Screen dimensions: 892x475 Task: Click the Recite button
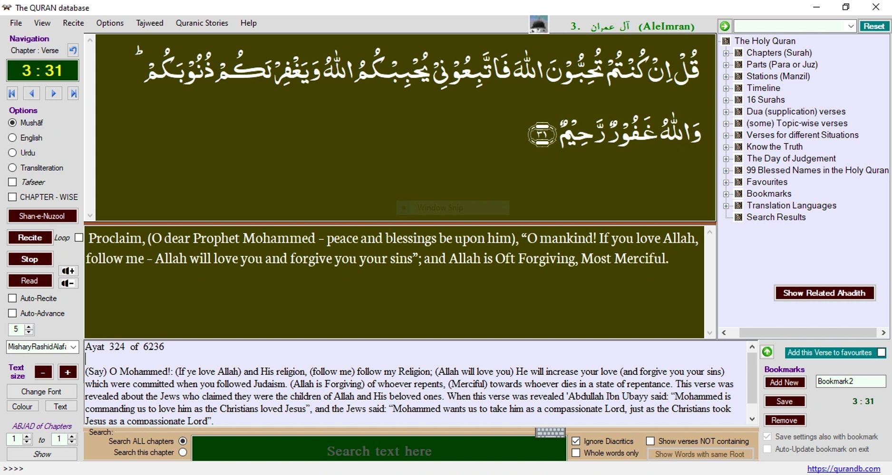30,237
